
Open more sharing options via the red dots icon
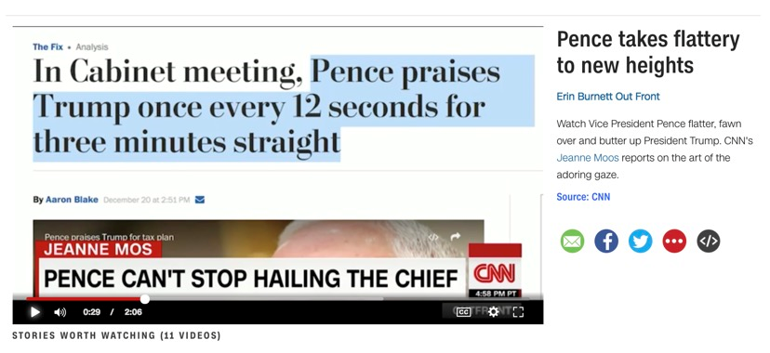(x=674, y=242)
